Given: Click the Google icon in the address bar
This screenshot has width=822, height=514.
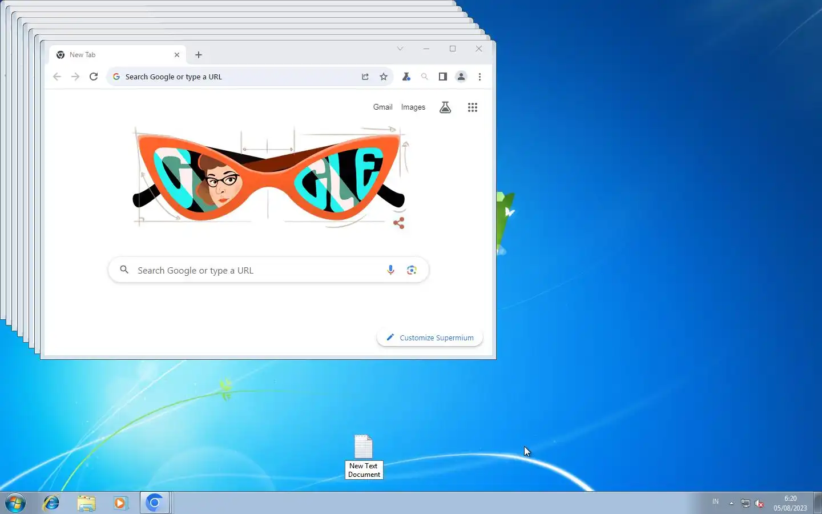Looking at the screenshot, I should coord(116,77).
